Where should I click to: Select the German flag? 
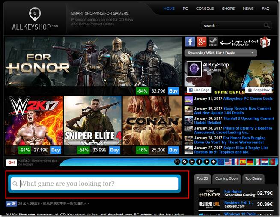(250, 162)
